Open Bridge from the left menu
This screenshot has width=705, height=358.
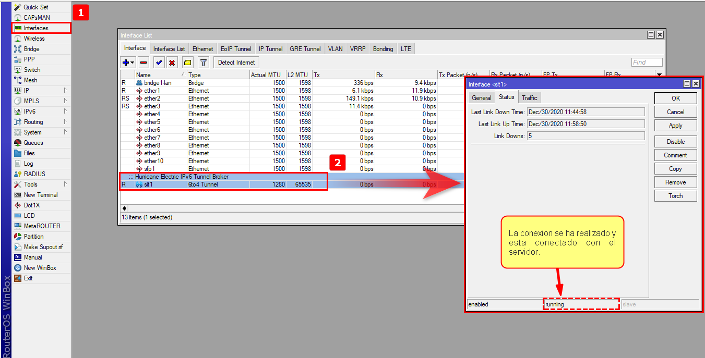coord(31,49)
